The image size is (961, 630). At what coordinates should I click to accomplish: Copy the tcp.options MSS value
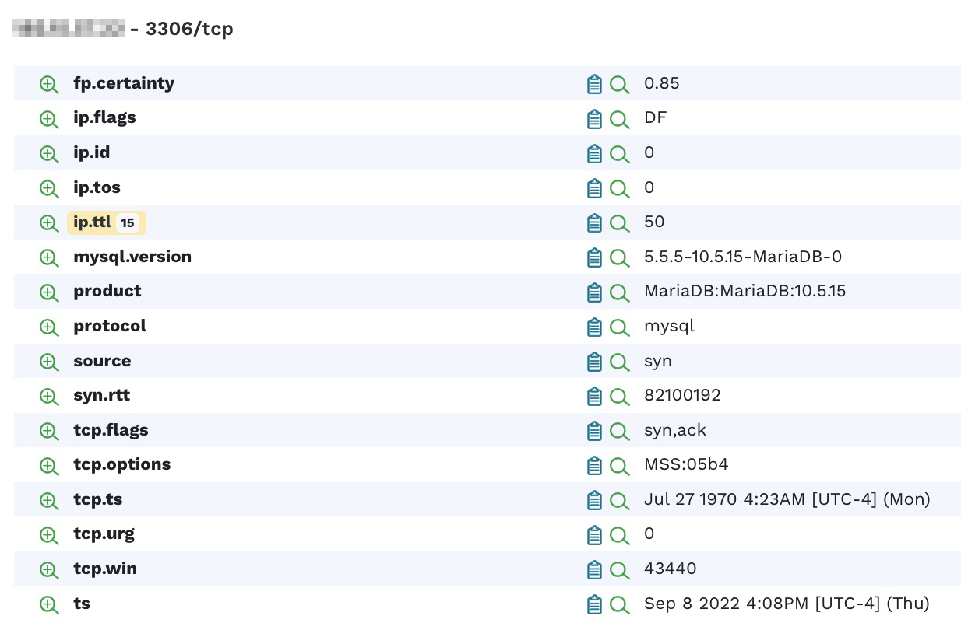[594, 465]
